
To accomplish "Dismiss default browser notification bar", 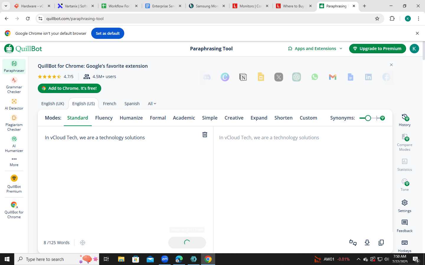I will click(417, 33).
